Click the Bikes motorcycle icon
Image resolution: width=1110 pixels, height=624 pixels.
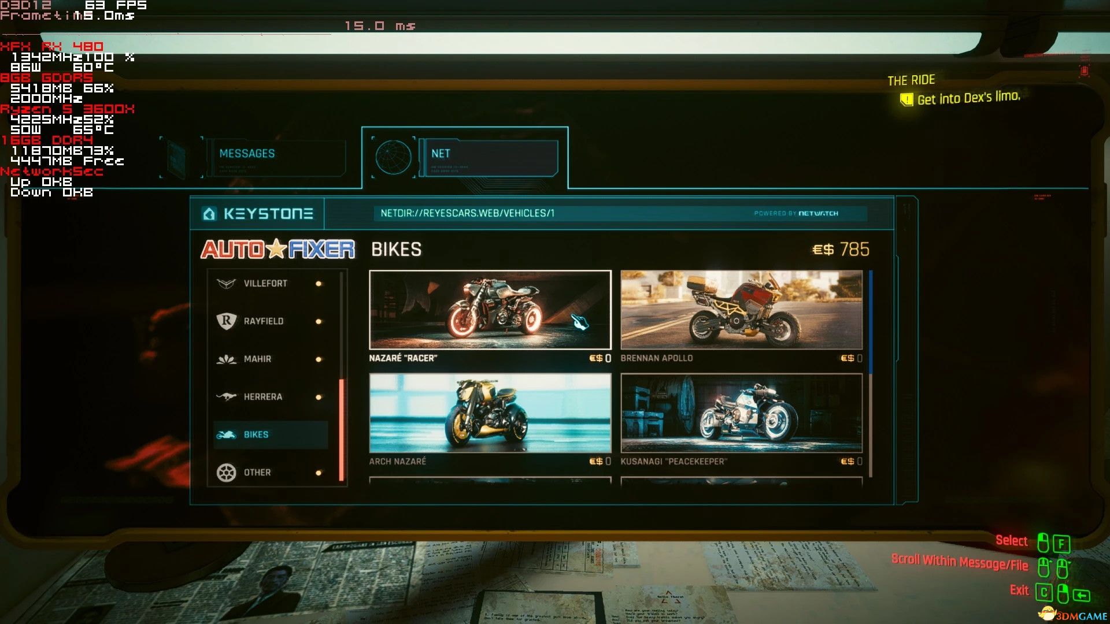point(226,435)
